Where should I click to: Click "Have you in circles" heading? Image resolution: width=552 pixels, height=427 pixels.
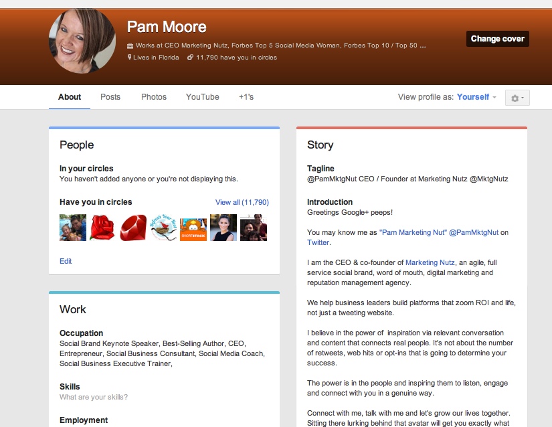96,202
